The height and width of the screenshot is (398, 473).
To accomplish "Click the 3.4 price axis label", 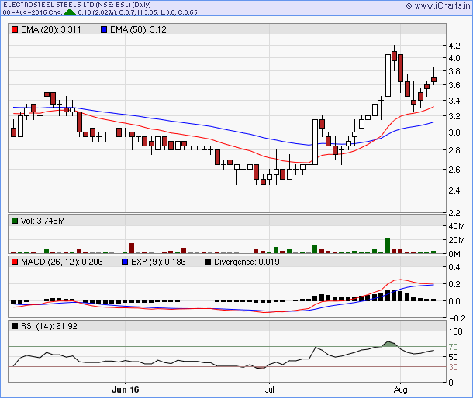I will coord(454,101).
